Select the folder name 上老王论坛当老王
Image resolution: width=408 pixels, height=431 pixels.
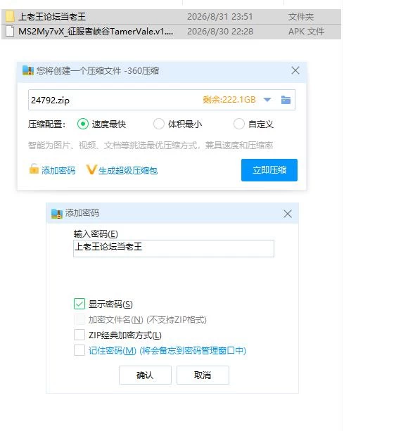point(52,16)
